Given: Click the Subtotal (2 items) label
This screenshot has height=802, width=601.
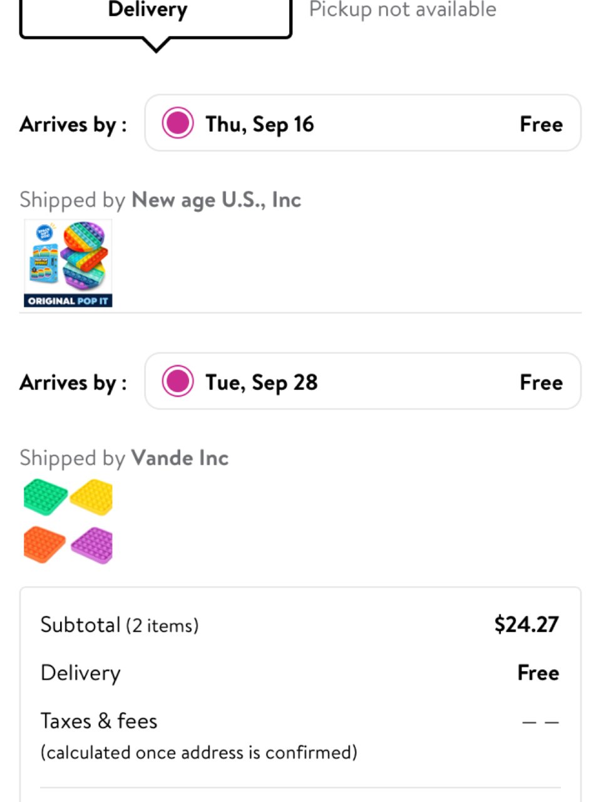Looking at the screenshot, I should (120, 625).
